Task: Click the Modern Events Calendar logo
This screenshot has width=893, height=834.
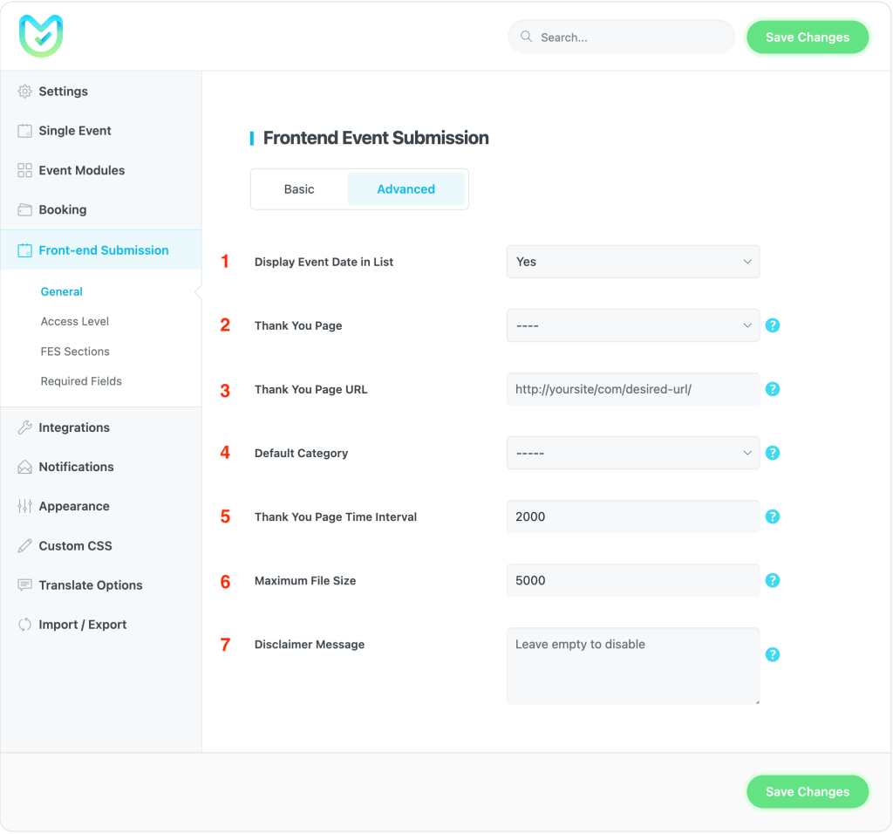Action: coord(41,36)
